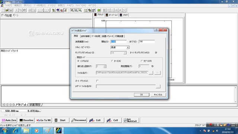Open the 編集(E) menu
This screenshot has height=134, width=238.
coord(18,6)
